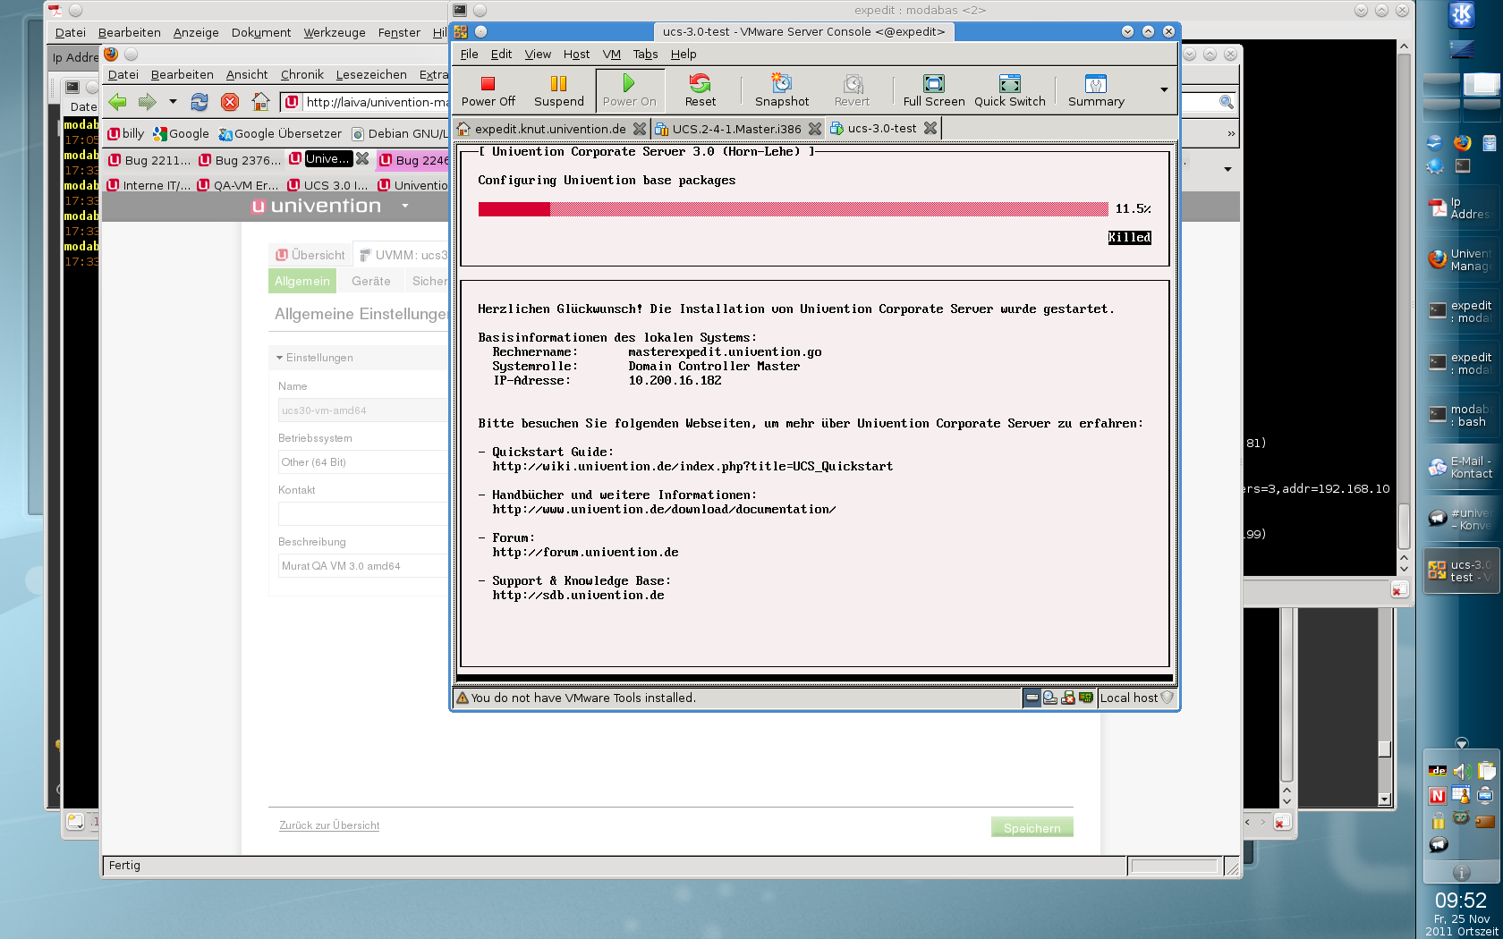Click the installation progress bar
Screen dimensions: 1503x939
pyautogui.click(x=793, y=209)
